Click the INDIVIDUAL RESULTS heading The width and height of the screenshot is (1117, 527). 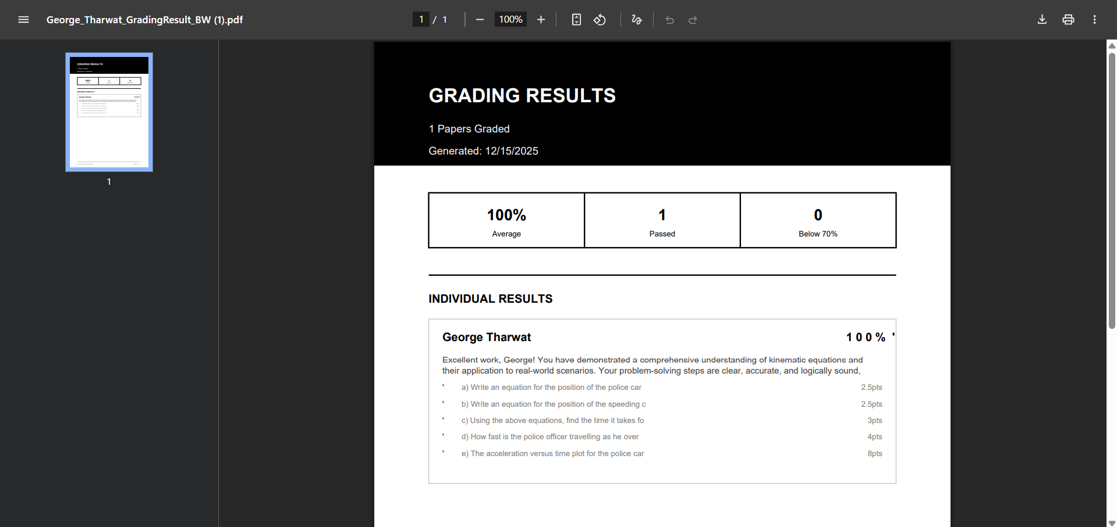pyautogui.click(x=491, y=299)
